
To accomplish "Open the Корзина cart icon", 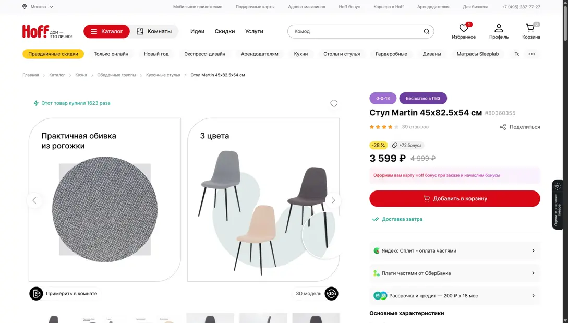I will (x=530, y=28).
